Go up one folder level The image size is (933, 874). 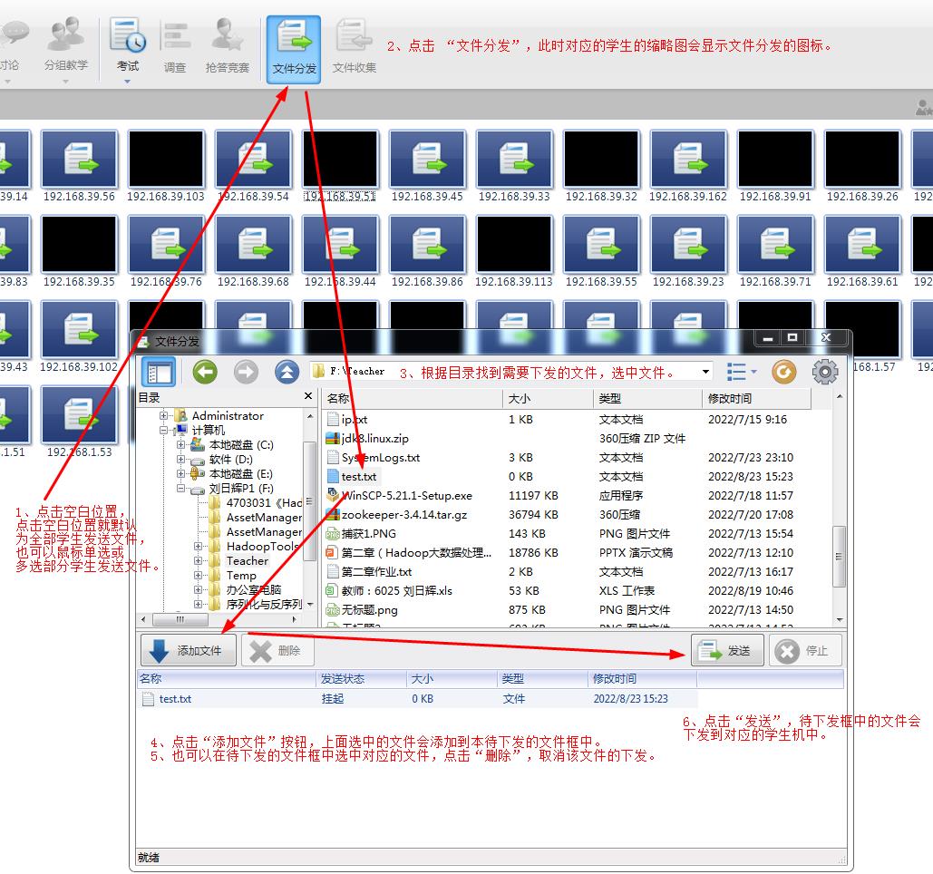(x=287, y=373)
